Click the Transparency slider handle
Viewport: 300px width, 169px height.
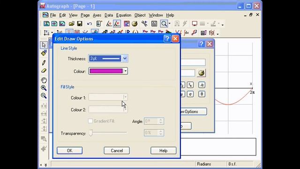[91, 133]
